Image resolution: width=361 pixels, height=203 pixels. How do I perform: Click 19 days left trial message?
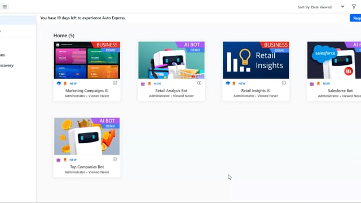point(83,18)
